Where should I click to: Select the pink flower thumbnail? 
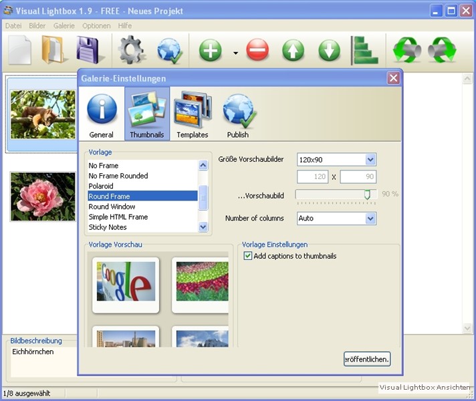click(x=43, y=196)
